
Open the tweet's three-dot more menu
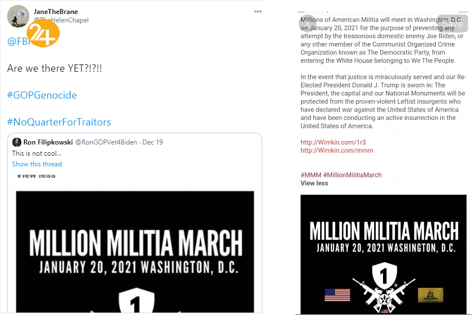click(x=258, y=11)
